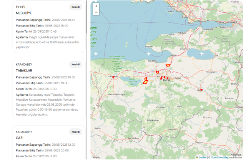The width and height of the screenshot is (246, 168).
Task: Click the red outage marker near İnegöl
Action: [x=201, y=90]
